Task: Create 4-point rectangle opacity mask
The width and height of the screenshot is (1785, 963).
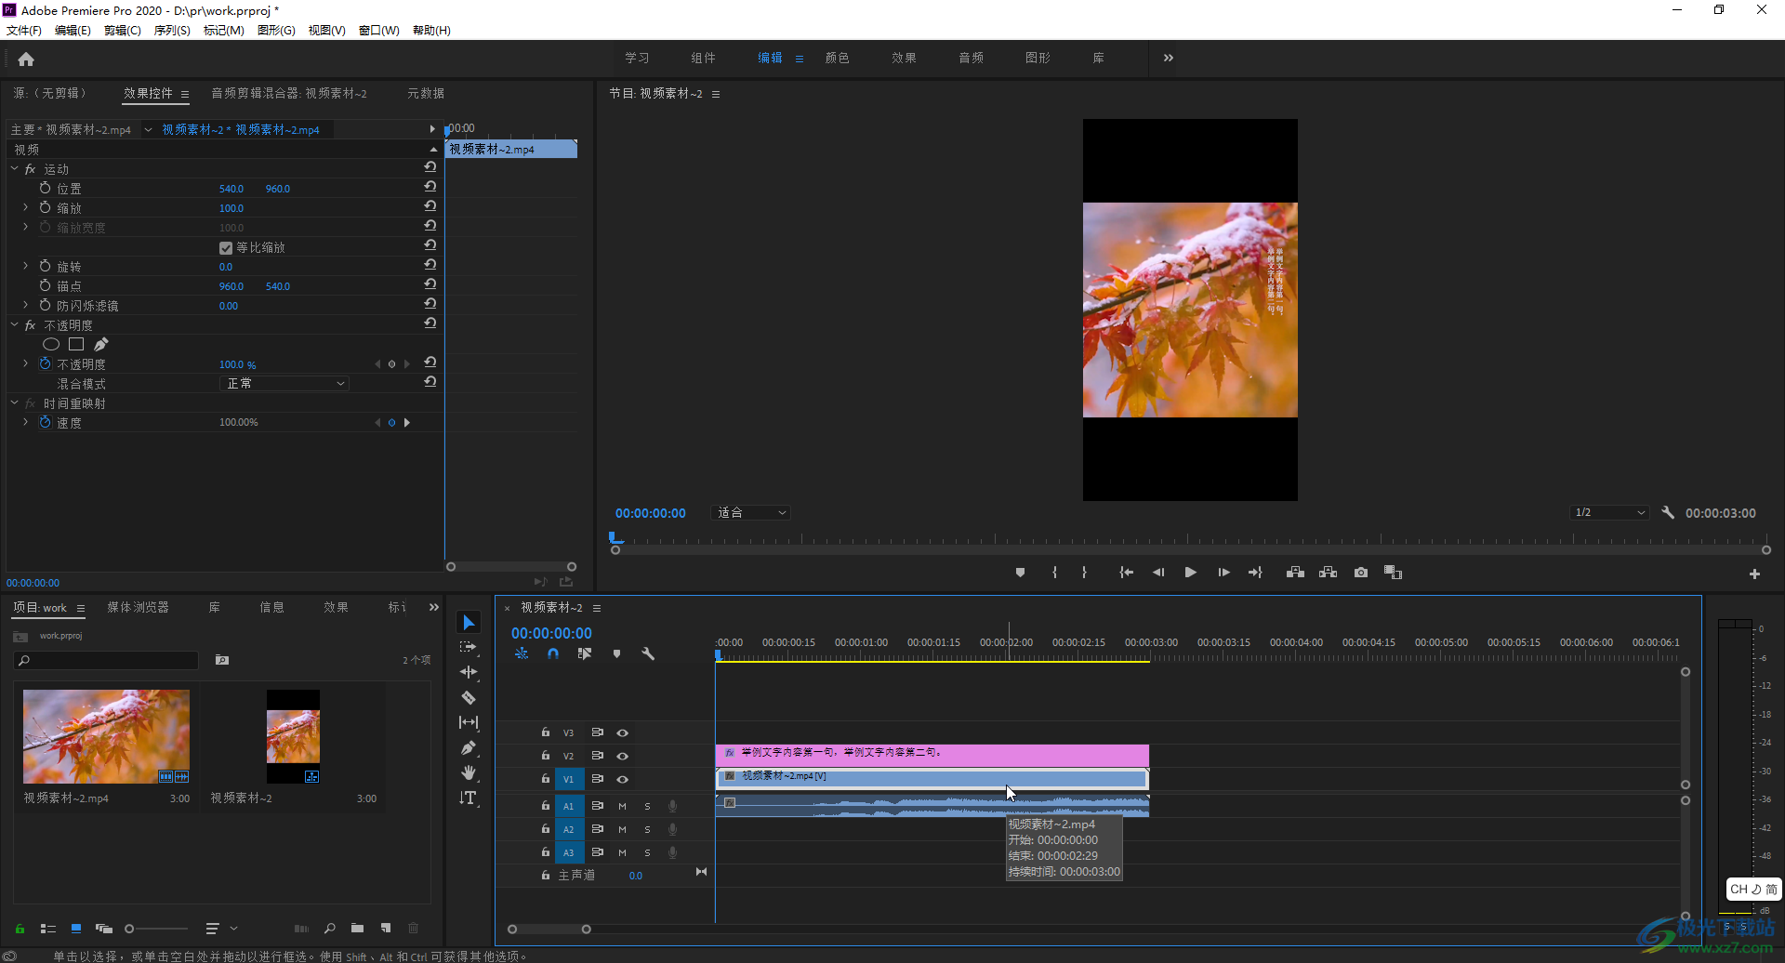Action: [76, 345]
